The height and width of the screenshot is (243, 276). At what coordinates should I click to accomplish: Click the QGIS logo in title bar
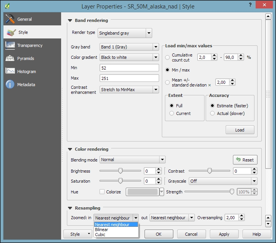[8, 6]
